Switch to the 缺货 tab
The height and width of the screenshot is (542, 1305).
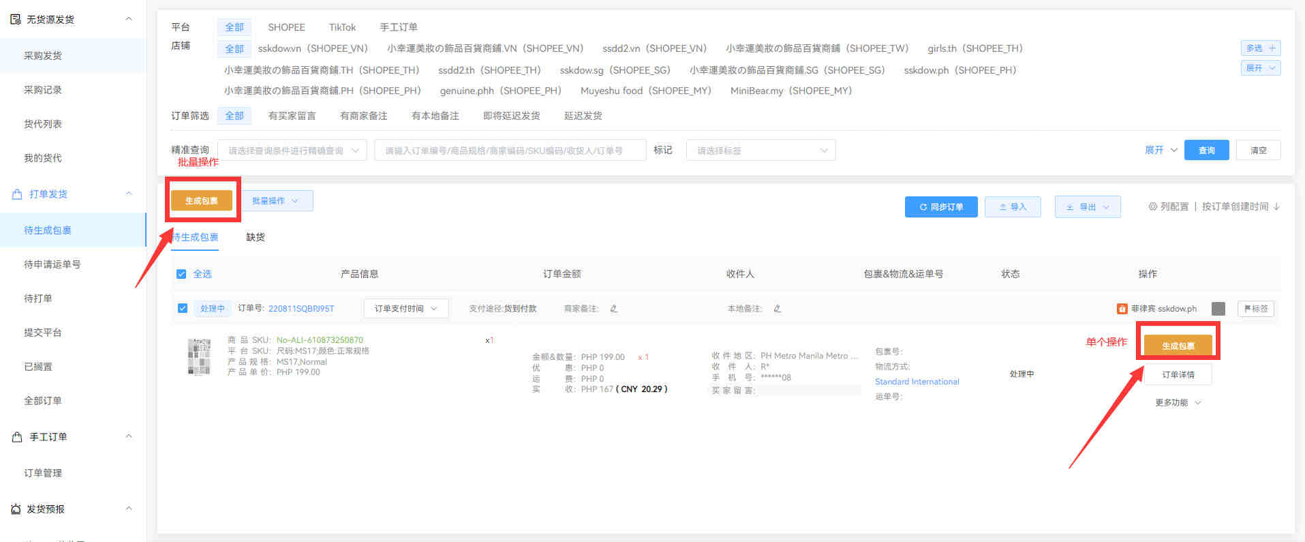256,237
